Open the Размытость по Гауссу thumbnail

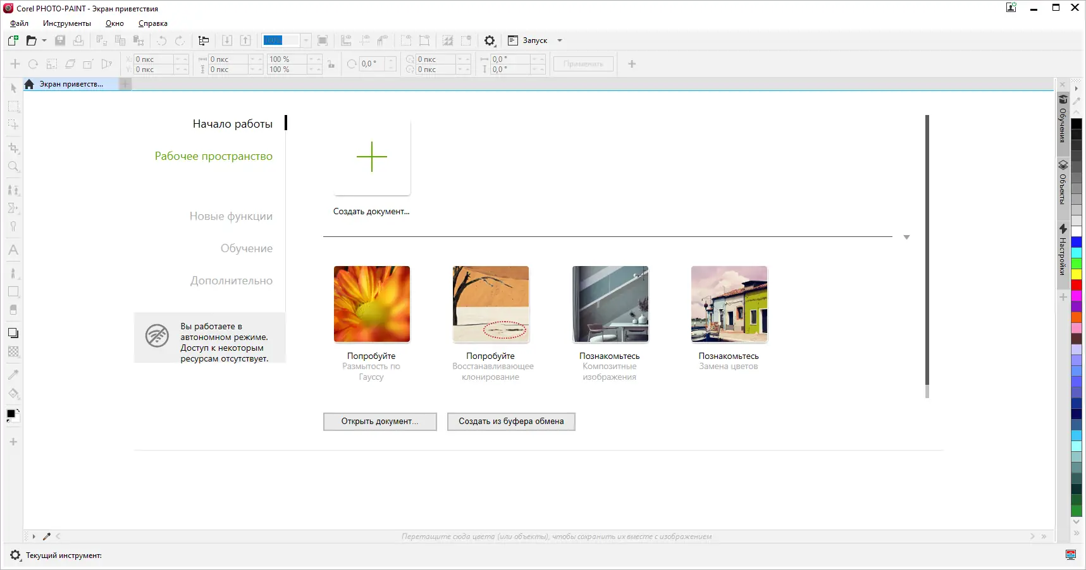[x=372, y=304]
